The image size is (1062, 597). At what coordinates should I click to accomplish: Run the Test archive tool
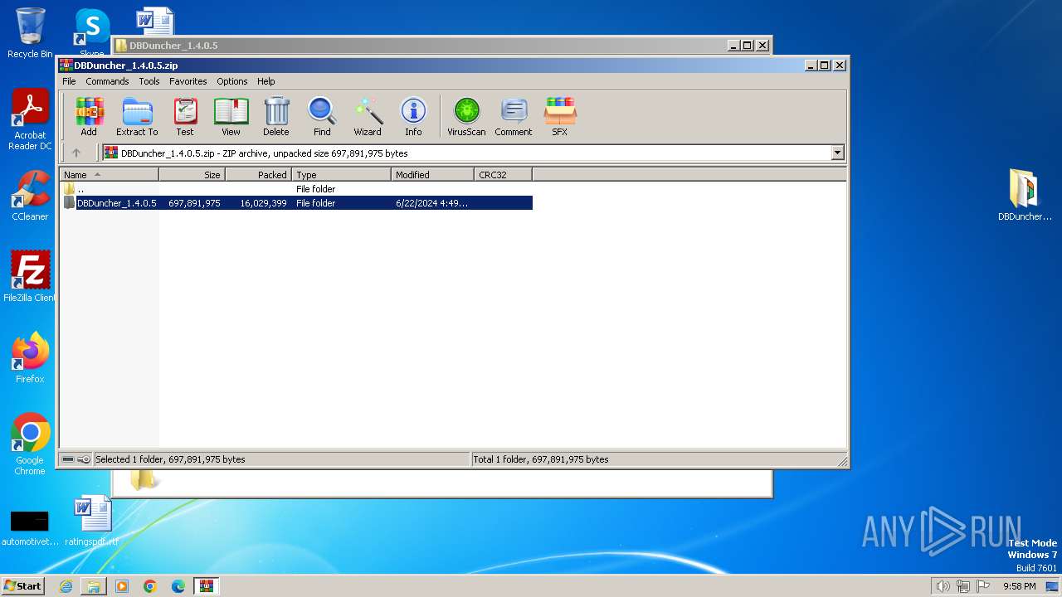tap(185, 117)
